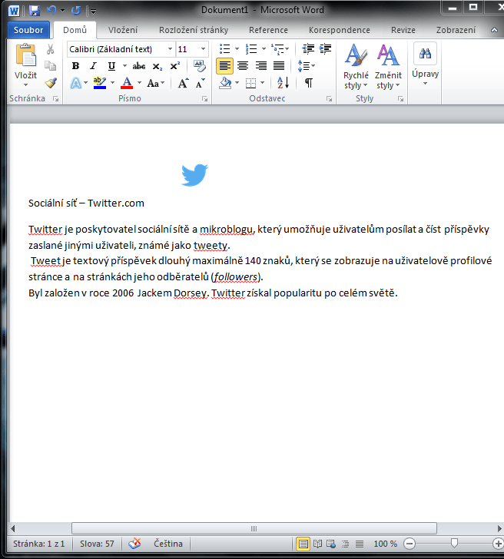
Task: Toggle Italic formatting
Action: (x=94, y=66)
